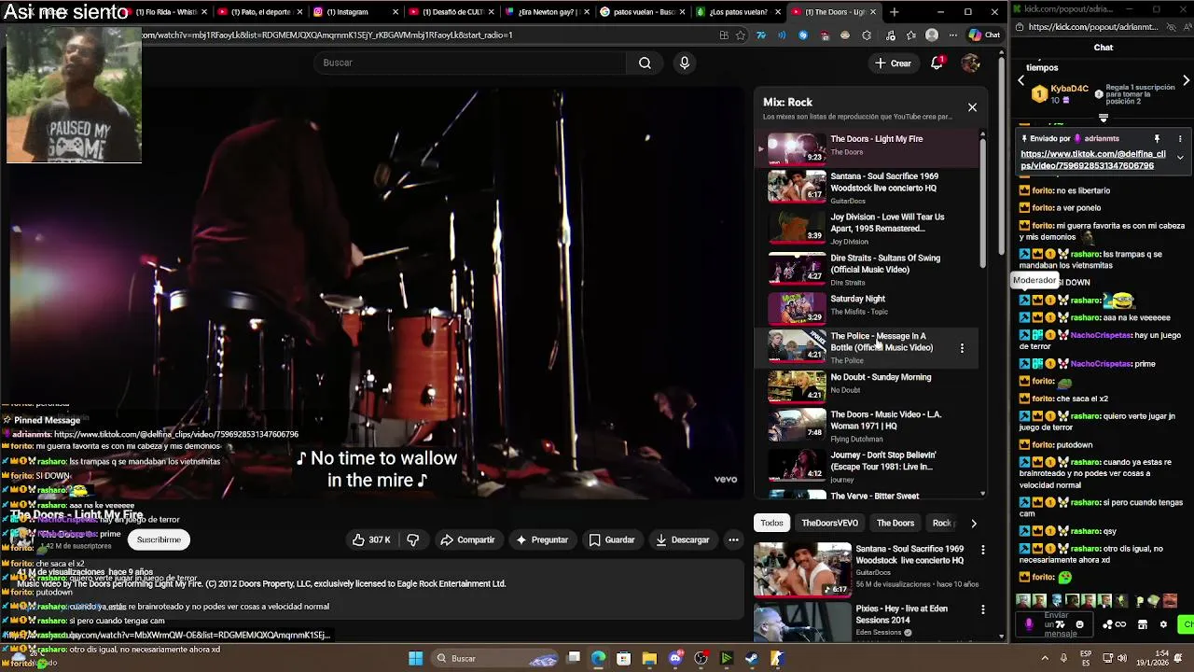Open Edge Copilot Chat button
This screenshot has width=1194, height=672.
[x=983, y=35]
